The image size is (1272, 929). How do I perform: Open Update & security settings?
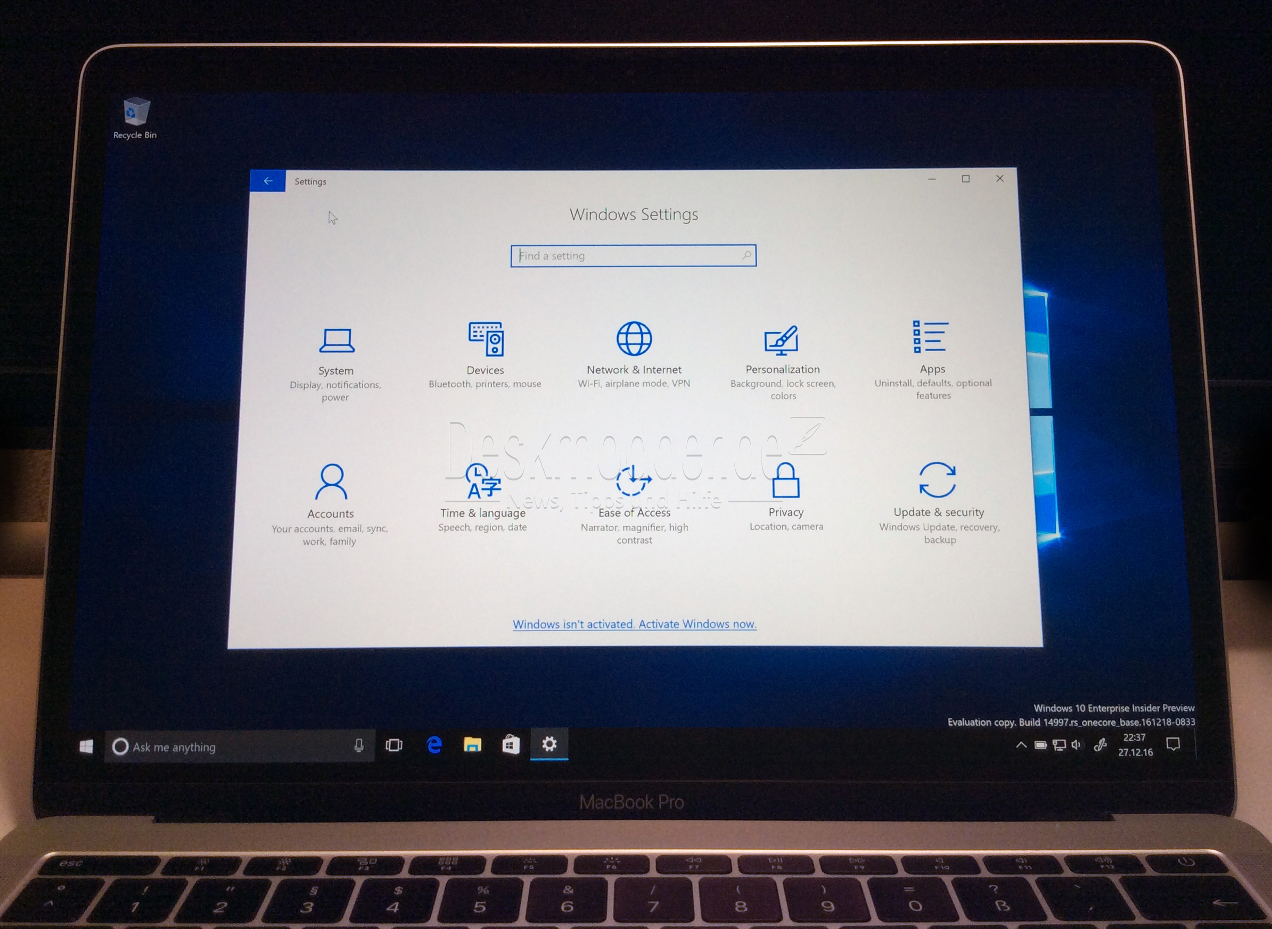pyautogui.click(x=939, y=503)
